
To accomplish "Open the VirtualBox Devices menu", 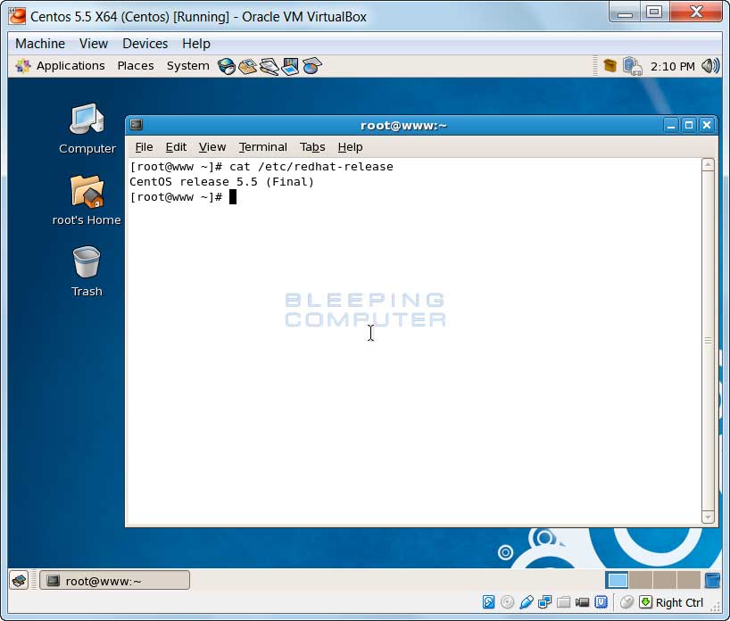I will pos(145,44).
